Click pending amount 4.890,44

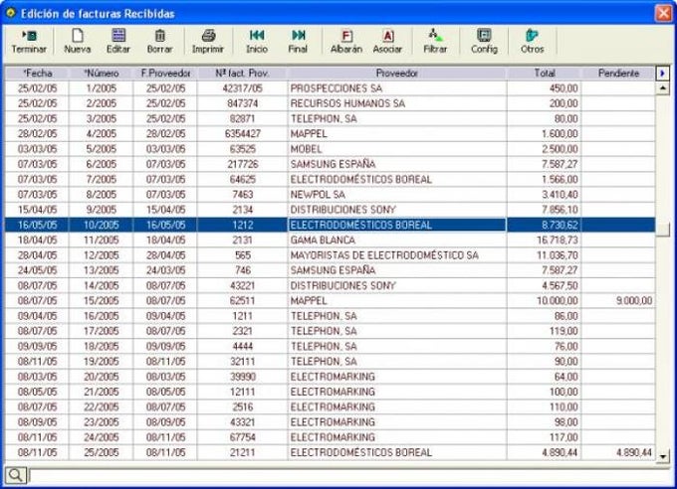point(618,452)
